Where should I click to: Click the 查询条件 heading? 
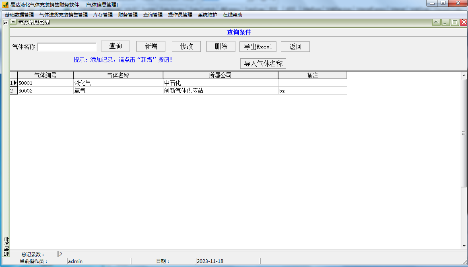(239, 32)
